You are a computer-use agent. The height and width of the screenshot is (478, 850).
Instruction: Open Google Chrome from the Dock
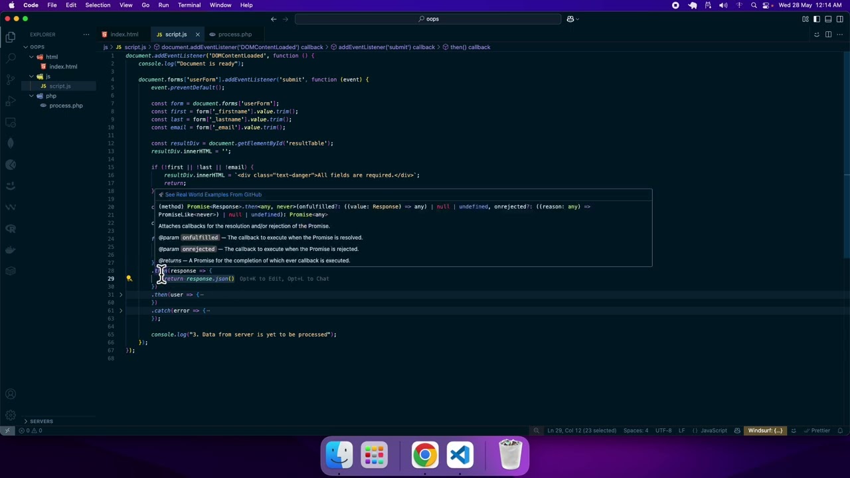(425, 455)
